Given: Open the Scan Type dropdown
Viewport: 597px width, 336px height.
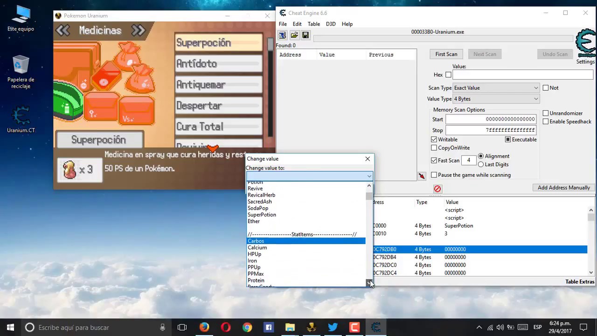Looking at the screenshot, I should 496,88.
